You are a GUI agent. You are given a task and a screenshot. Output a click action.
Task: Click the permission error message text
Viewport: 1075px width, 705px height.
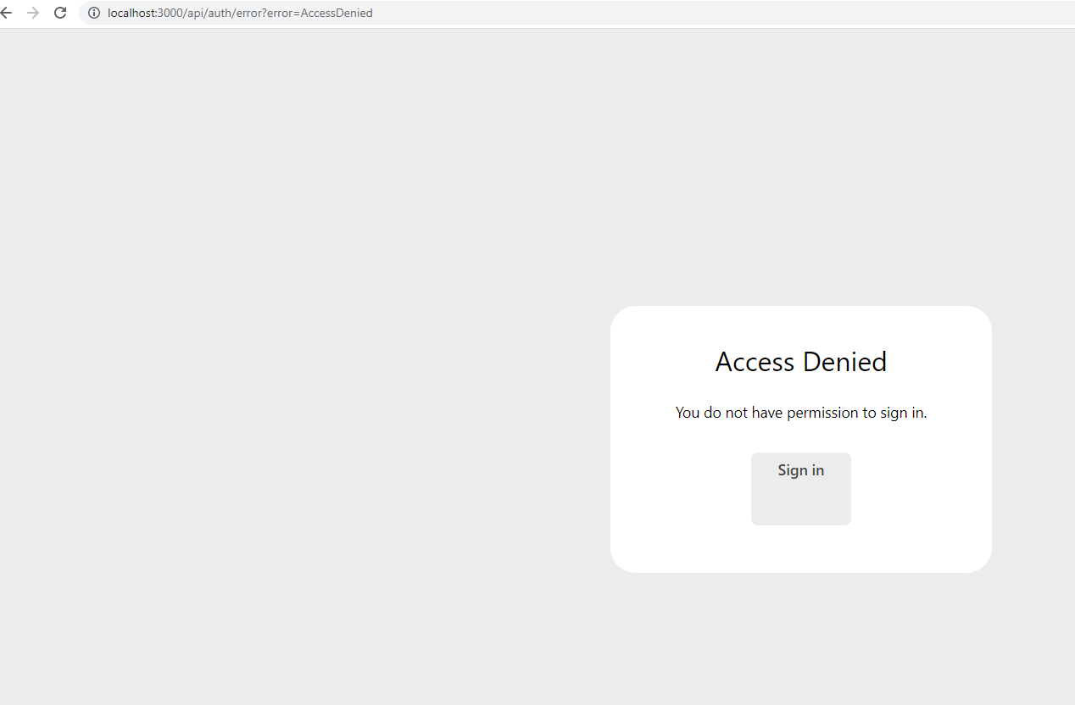[x=800, y=413]
